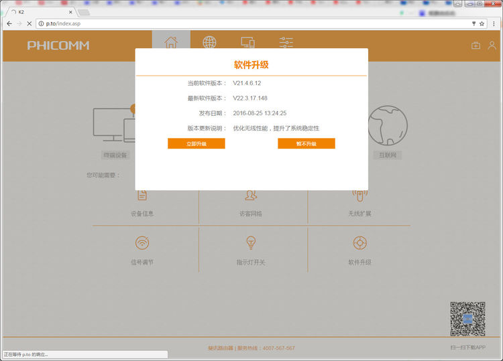Open the sliders advanced settings icon
503x361 pixels.
point(286,43)
